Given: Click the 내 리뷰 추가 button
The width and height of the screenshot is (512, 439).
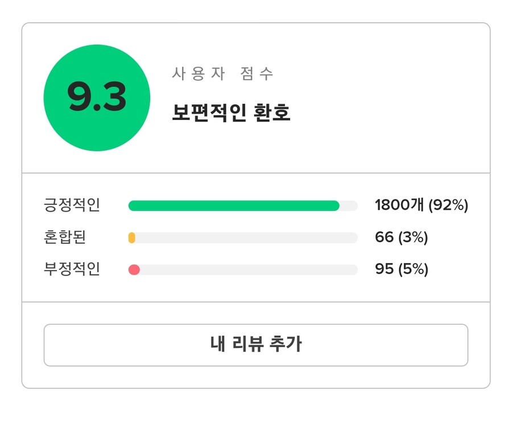Looking at the screenshot, I should pyautogui.click(x=256, y=345).
